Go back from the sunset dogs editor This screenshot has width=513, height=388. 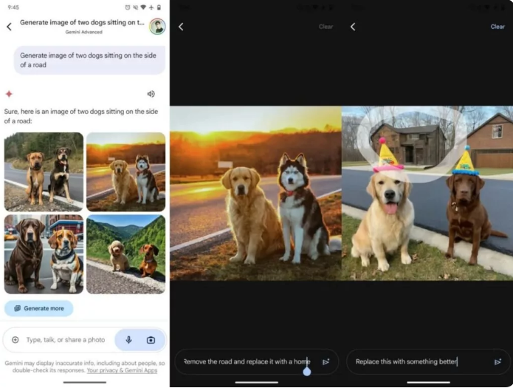click(181, 27)
